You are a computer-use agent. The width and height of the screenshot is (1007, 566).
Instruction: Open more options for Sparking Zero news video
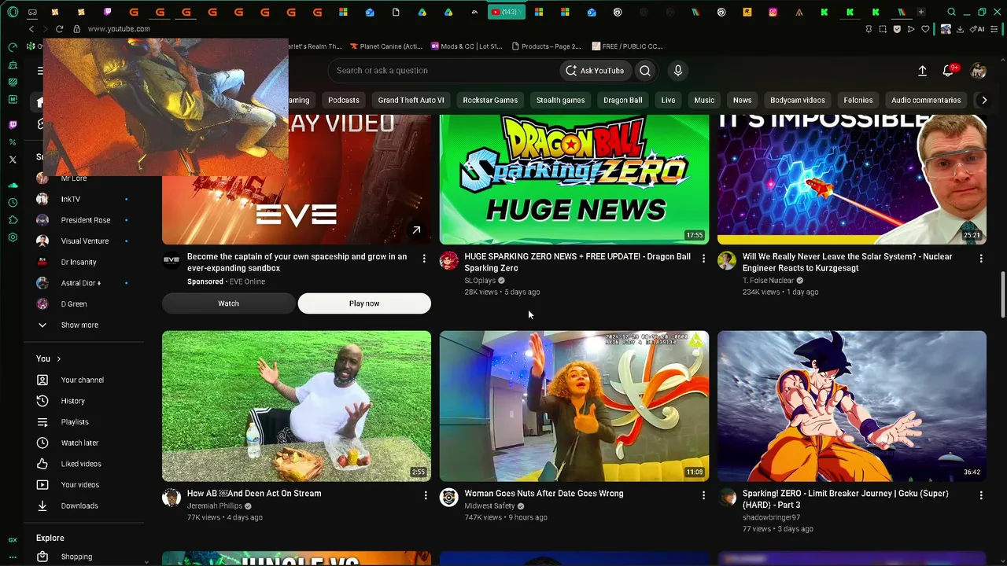[703, 259]
